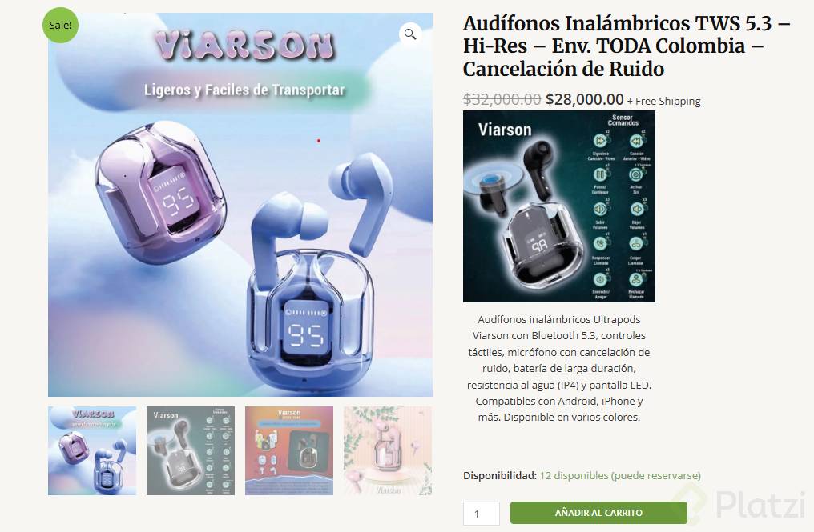Click the 12 disponibles availability text
The height and width of the screenshot is (532, 814).
point(620,475)
